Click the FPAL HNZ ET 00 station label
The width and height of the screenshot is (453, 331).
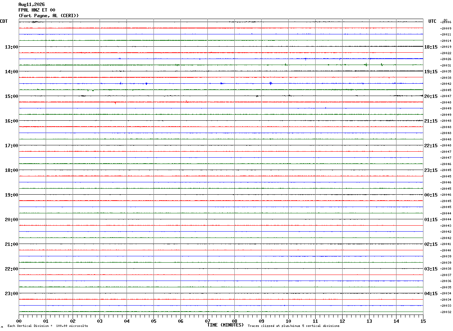point(37,10)
